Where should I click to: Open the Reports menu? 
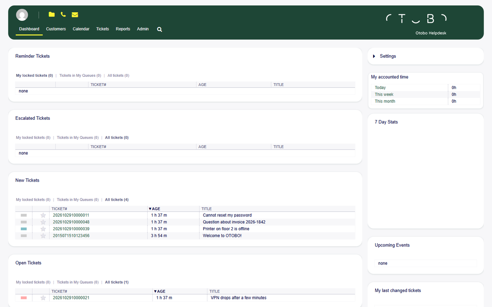[x=123, y=29]
